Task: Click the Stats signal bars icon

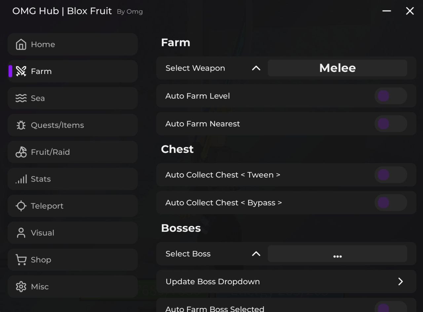Action: [21, 179]
